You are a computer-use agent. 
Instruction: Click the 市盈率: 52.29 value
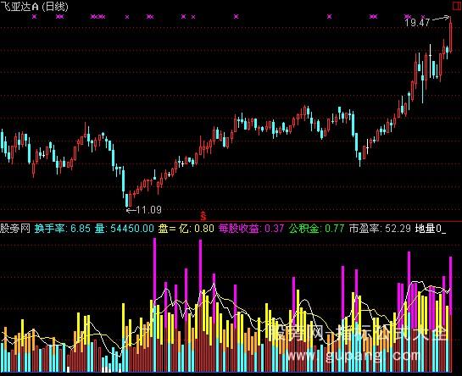380,229
